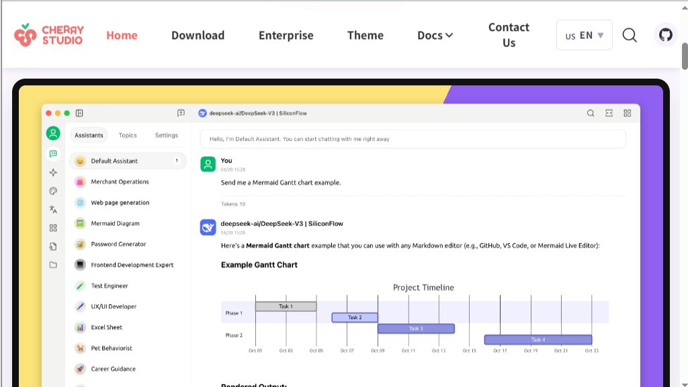Switch to the Topics tab
The height and width of the screenshot is (387, 688).
[x=128, y=135]
